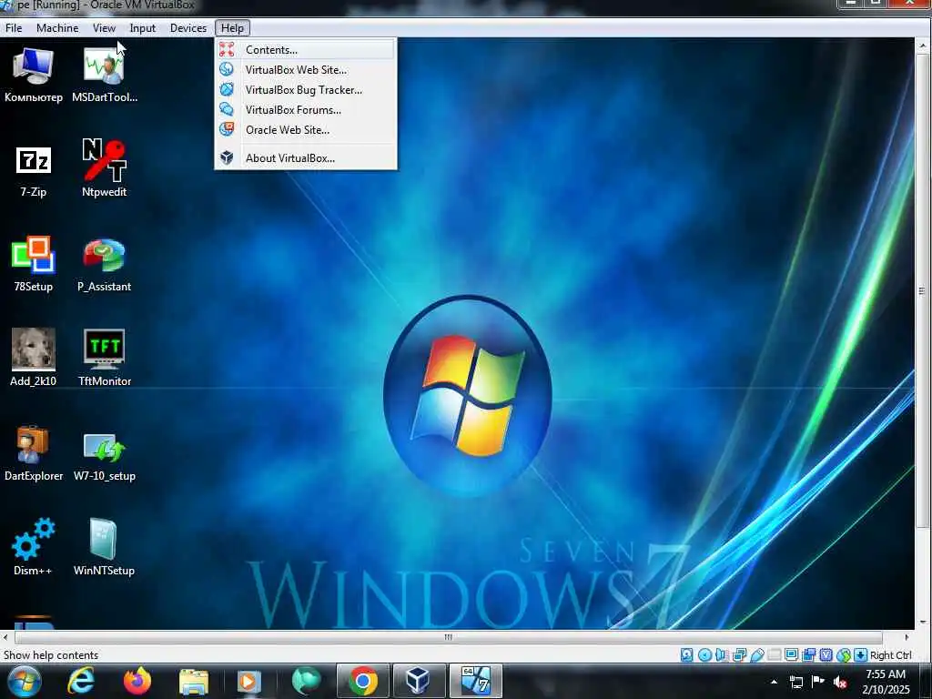Screen dimensions: 932x699
Task: Open the taskbar clock showing 7:55 AM
Action: point(886,681)
